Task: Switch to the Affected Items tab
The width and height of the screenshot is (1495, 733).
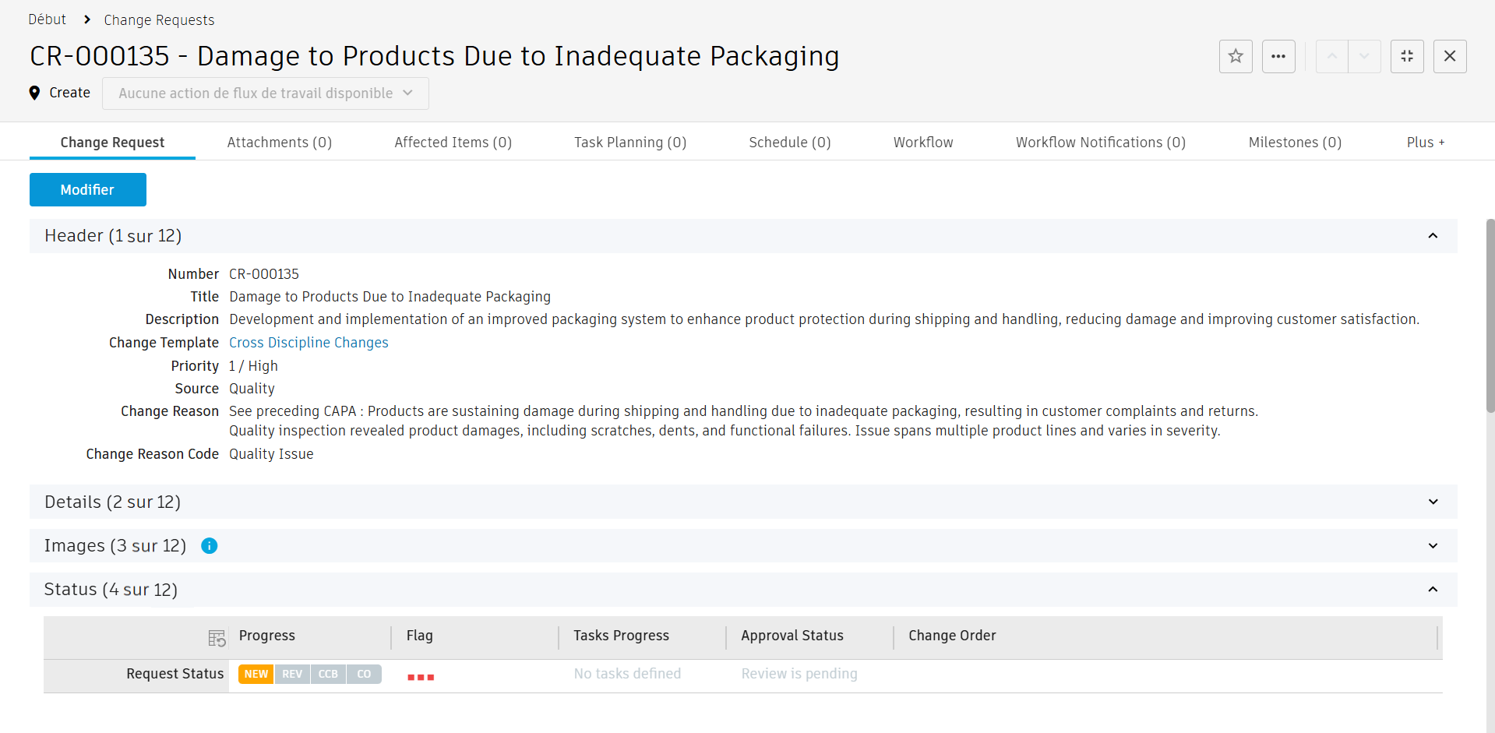Action: pos(453,143)
